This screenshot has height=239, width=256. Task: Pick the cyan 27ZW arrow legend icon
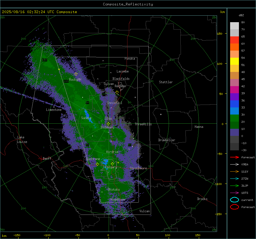tap(234, 179)
